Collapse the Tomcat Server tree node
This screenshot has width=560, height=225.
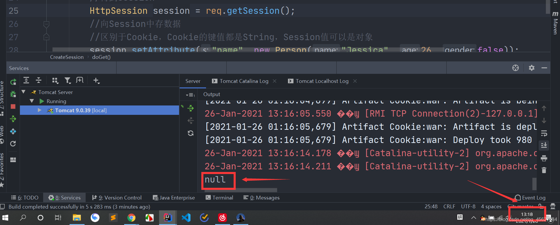coord(23,92)
